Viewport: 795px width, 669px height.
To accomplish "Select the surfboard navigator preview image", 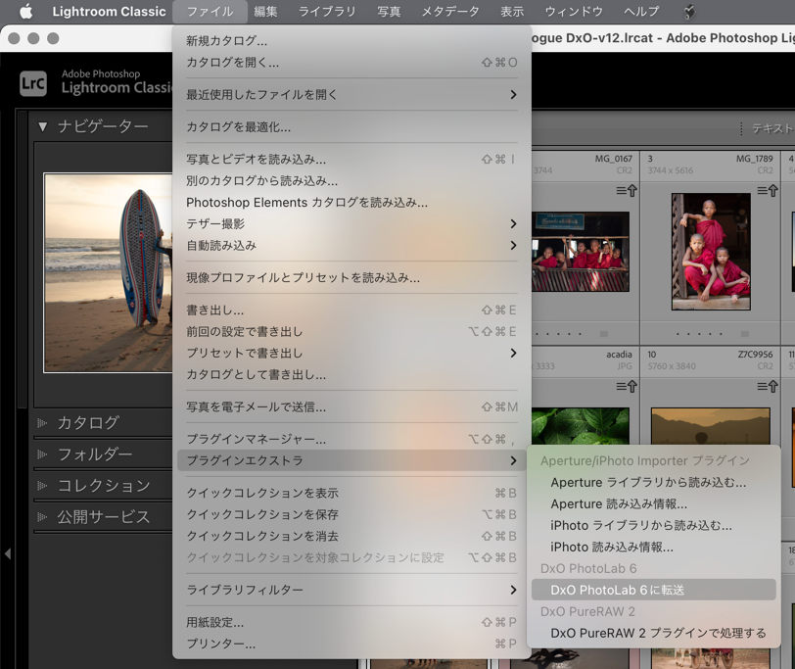I will click(x=108, y=273).
